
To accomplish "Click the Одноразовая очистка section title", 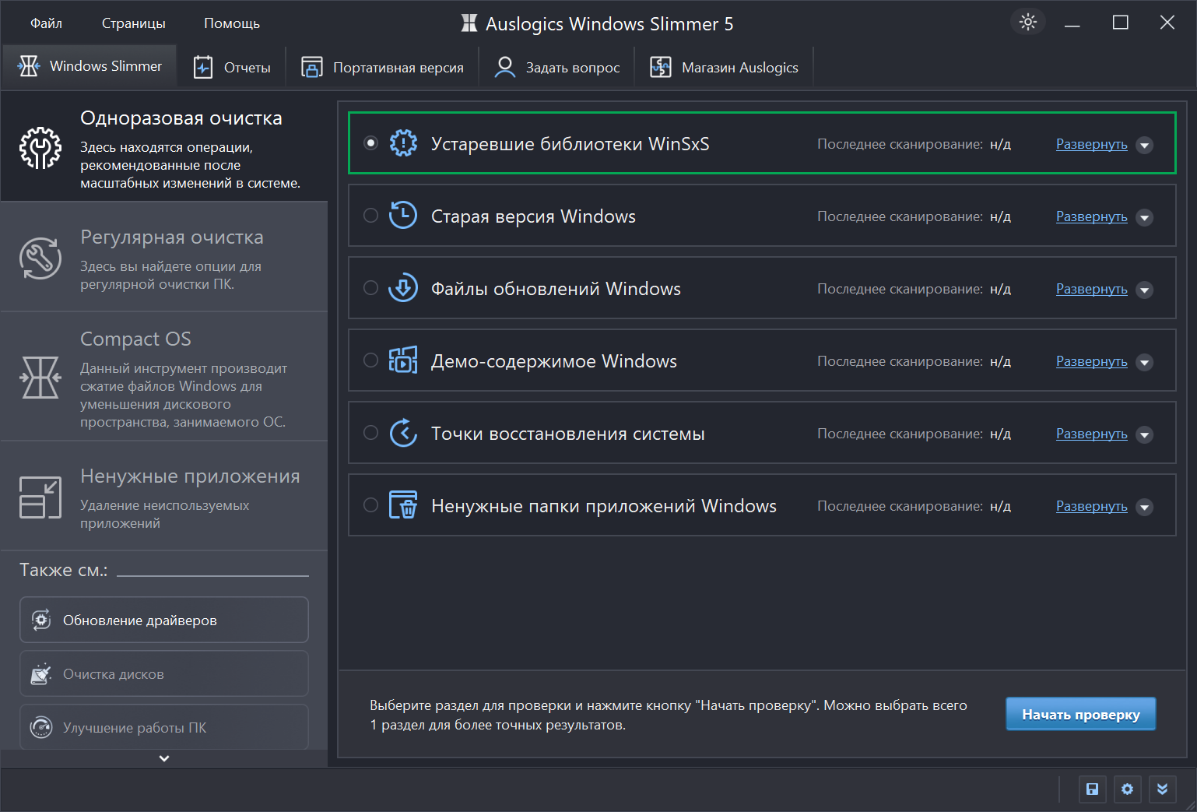I will [x=181, y=118].
